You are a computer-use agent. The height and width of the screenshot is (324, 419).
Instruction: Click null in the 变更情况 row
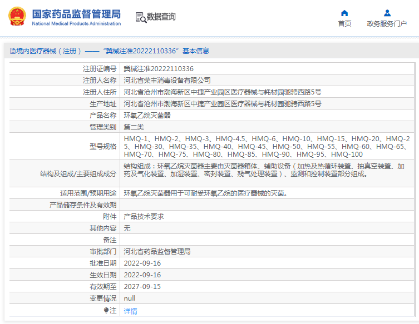point(130,298)
